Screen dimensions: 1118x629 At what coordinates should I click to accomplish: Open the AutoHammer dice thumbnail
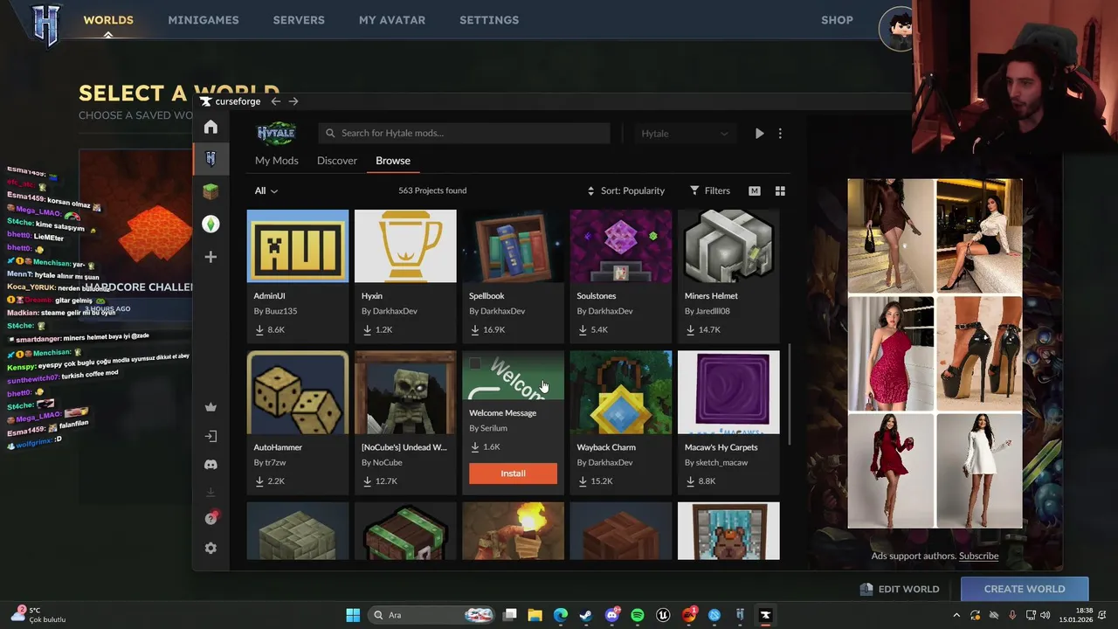point(298,392)
